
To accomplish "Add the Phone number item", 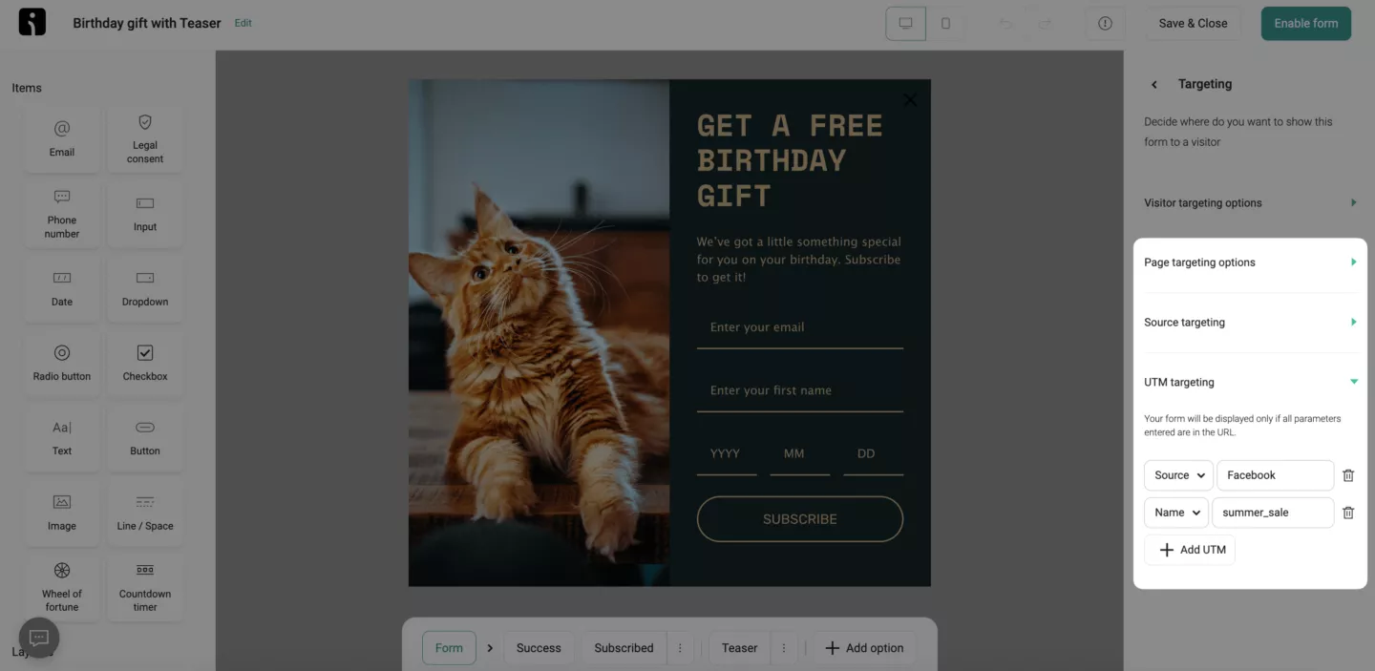I will point(62,213).
